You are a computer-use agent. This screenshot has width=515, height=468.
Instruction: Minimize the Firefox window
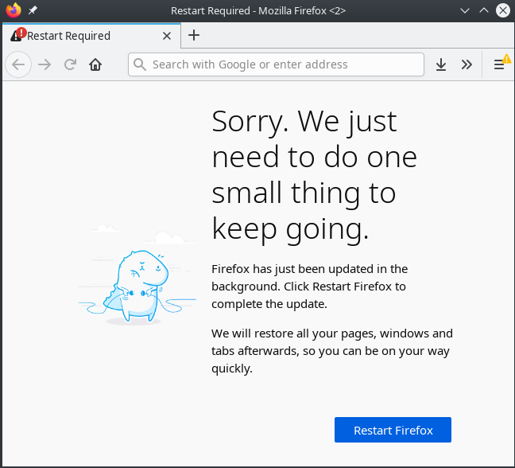click(465, 10)
